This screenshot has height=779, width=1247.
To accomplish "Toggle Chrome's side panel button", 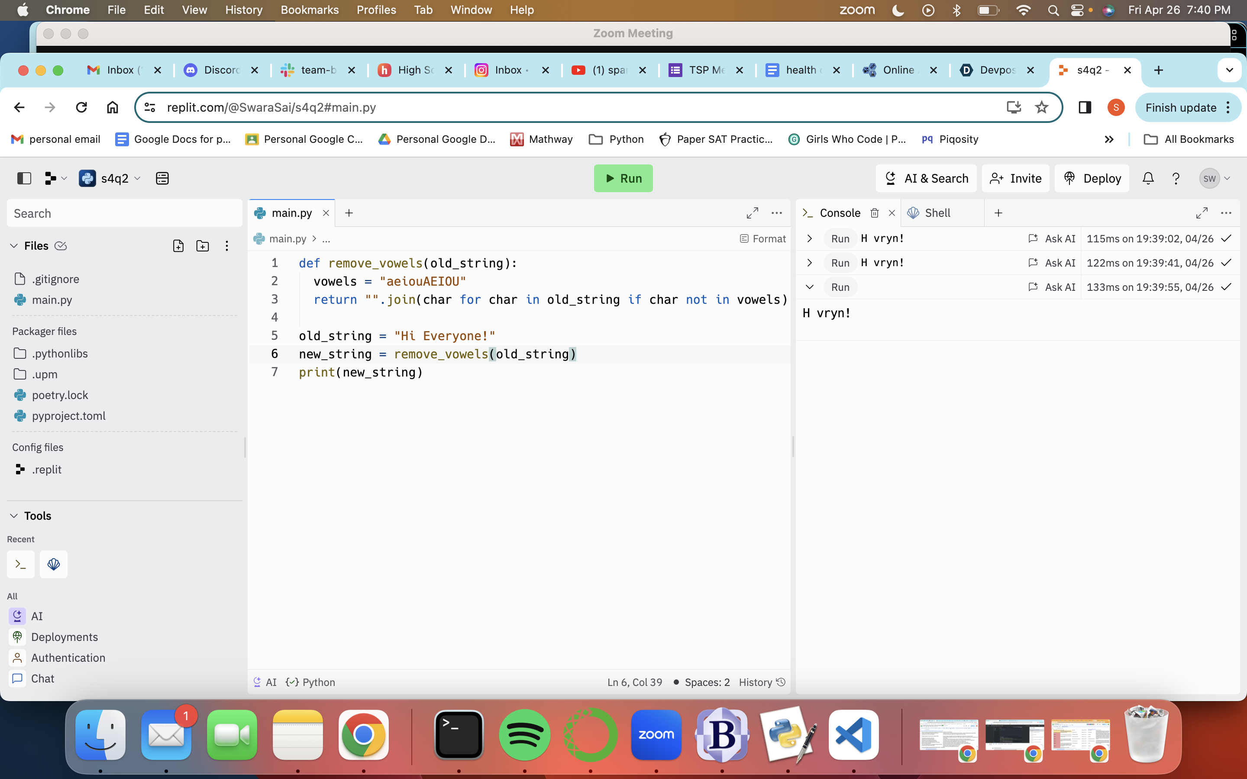I will click(x=1084, y=107).
